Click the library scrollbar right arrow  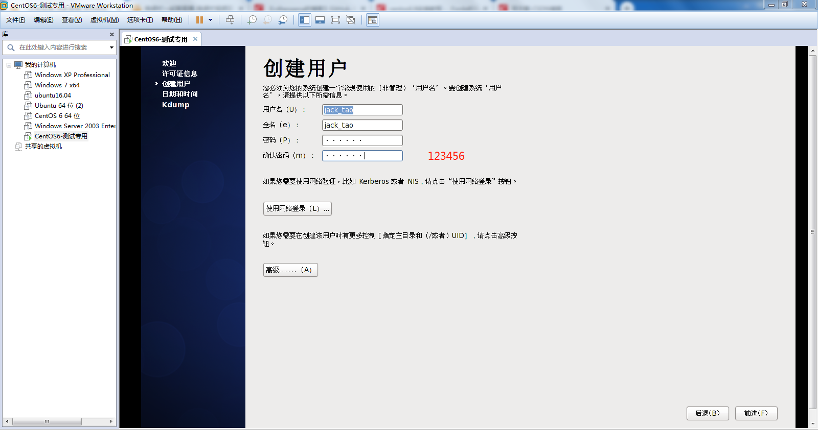click(x=111, y=422)
